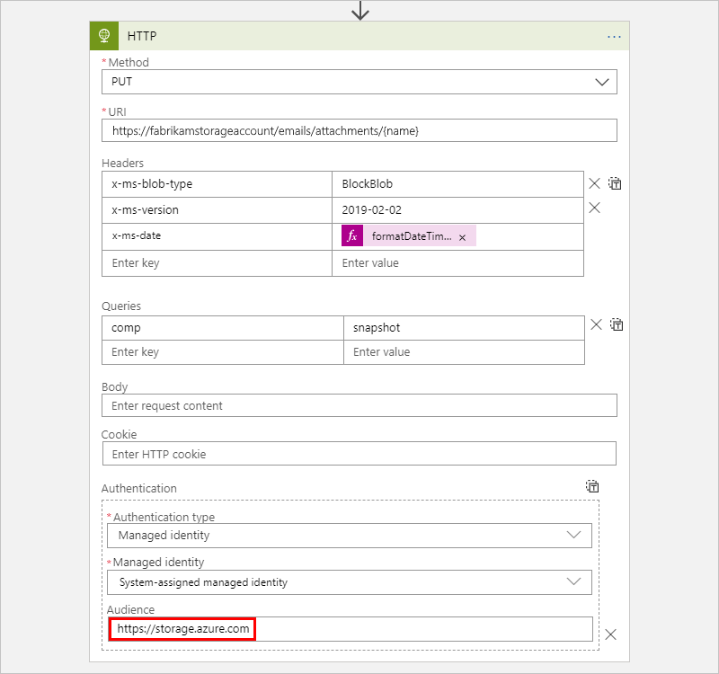Click the HTTP action globe icon
719x674 pixels.
tap(104, 36)
